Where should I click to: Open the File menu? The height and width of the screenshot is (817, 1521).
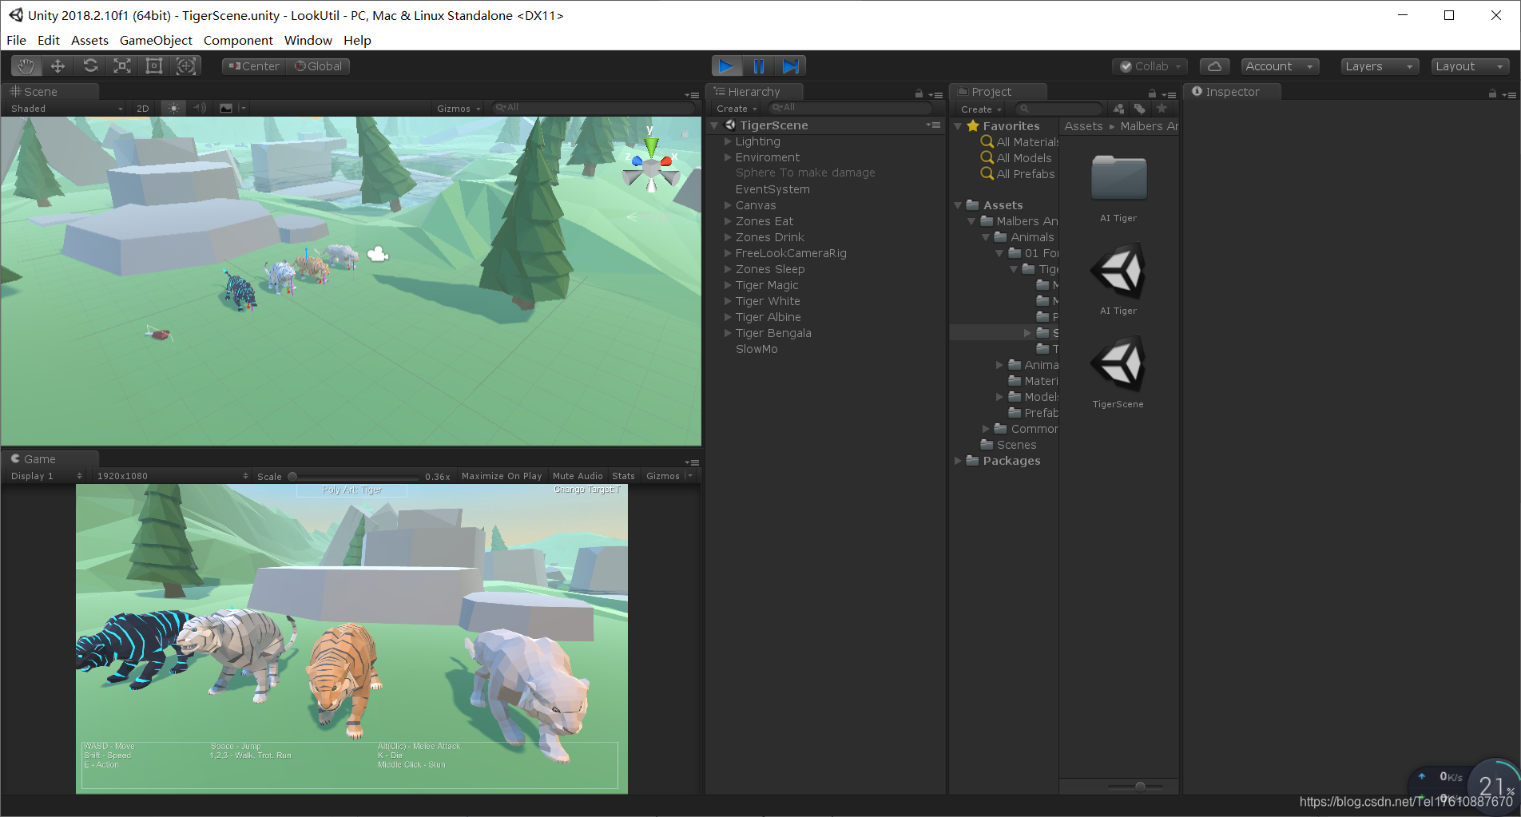click(x=16, y=40)
